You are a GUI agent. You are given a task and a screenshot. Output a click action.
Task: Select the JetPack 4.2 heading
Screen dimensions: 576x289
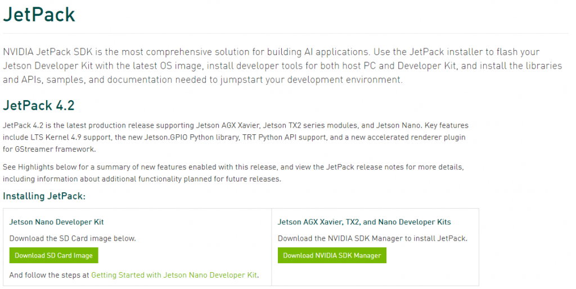[39, 105]
